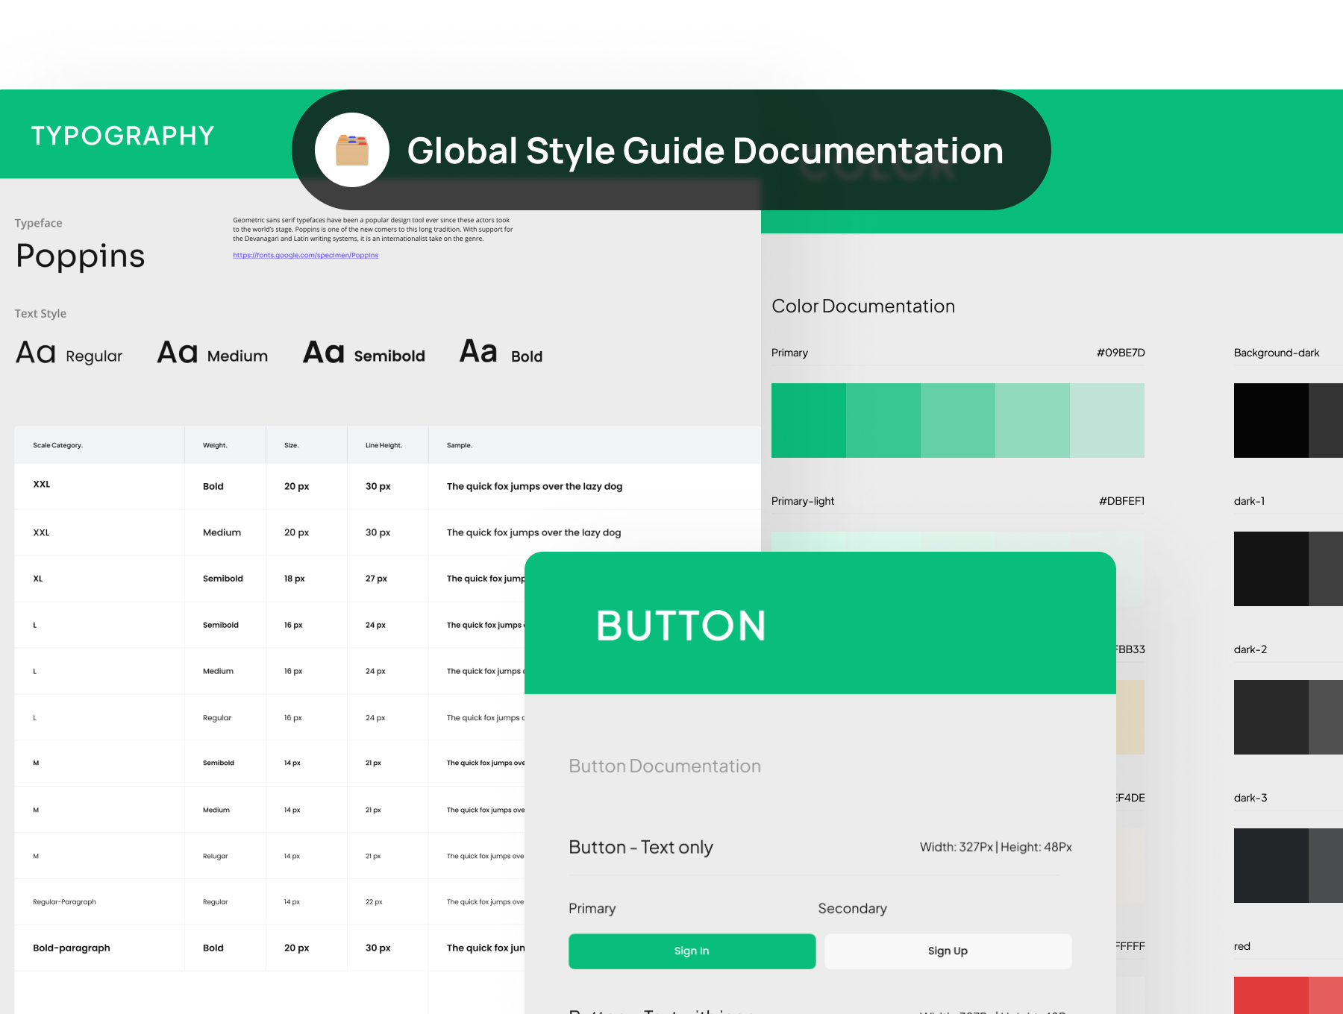
Task: Click the Aa Bold text style sample
Action: coord(501,353)
